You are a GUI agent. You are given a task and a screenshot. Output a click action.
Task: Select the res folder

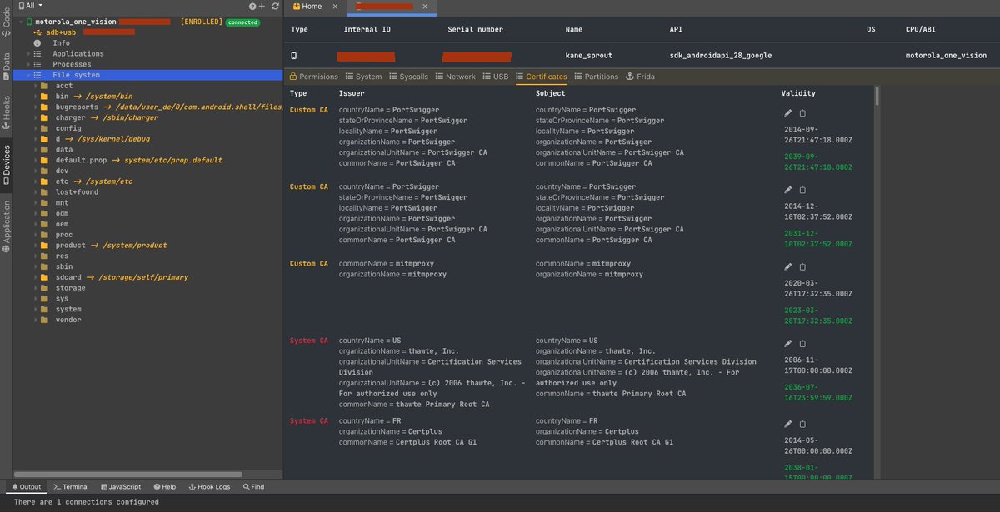tap(62, 256)
